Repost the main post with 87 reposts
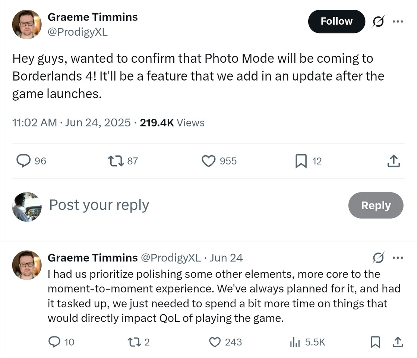Viewport: 417px width, 358px height. [116, 161]
